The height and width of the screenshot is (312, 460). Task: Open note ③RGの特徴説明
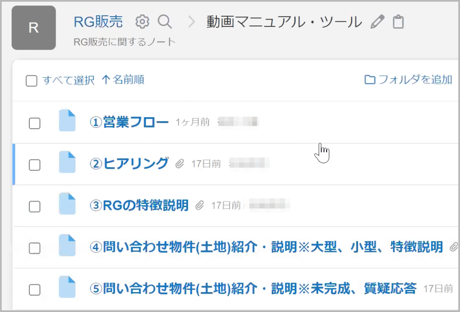(139, 205)
